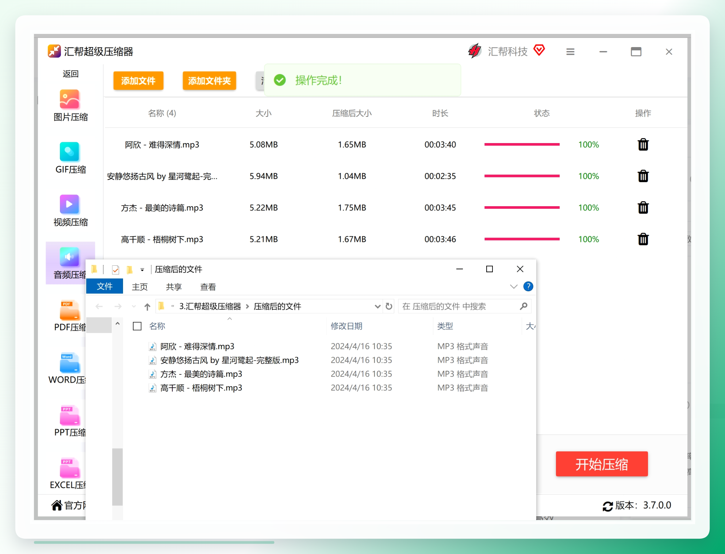The image size is (725, 554).
Task: Click the 开始压缩 button
Action: (602, 464)
